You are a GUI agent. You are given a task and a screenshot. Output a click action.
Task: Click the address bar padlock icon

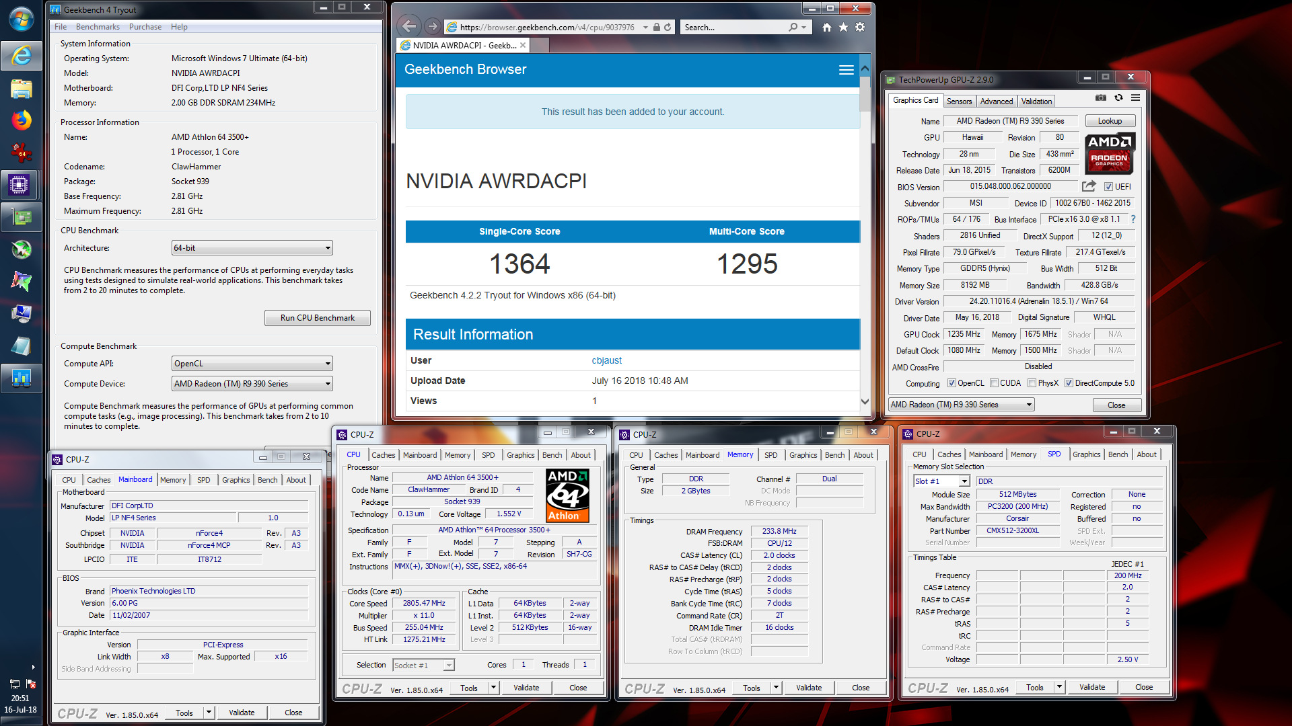[x=656, y=28]
